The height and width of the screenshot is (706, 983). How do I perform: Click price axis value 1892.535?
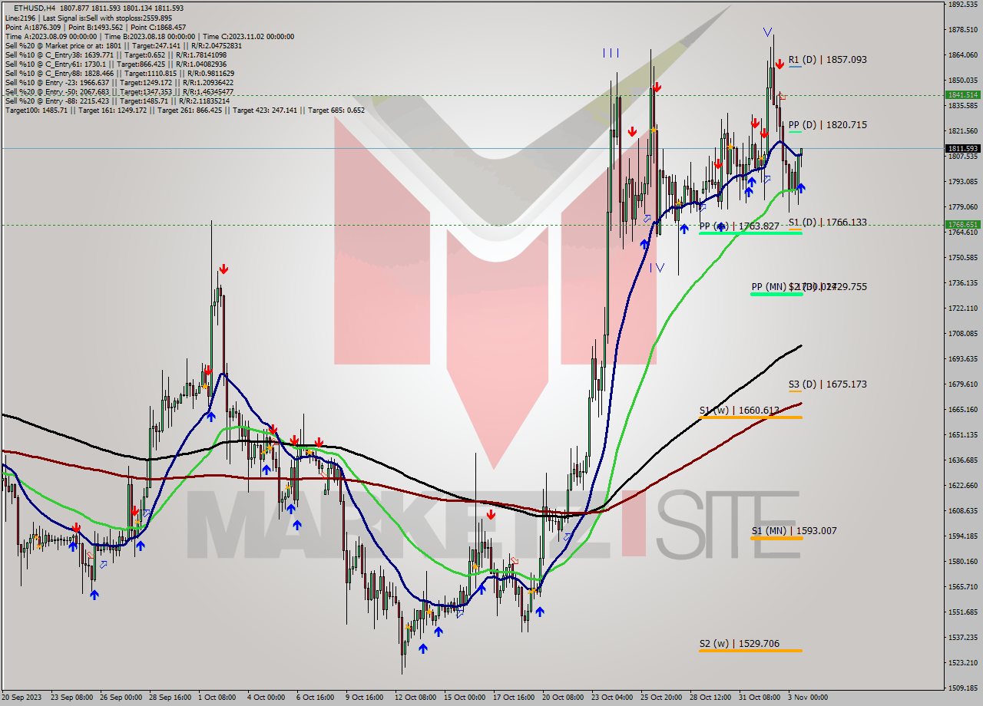coord(962,5)
